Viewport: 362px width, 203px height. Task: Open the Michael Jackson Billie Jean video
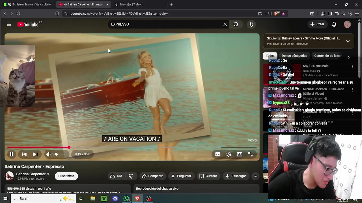[x=324, y=91]
